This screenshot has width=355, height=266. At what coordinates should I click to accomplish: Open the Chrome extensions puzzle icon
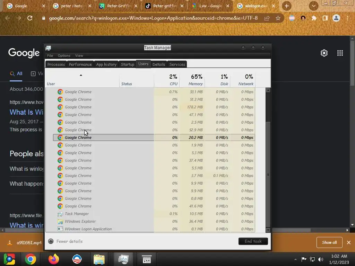pos(314,18)
